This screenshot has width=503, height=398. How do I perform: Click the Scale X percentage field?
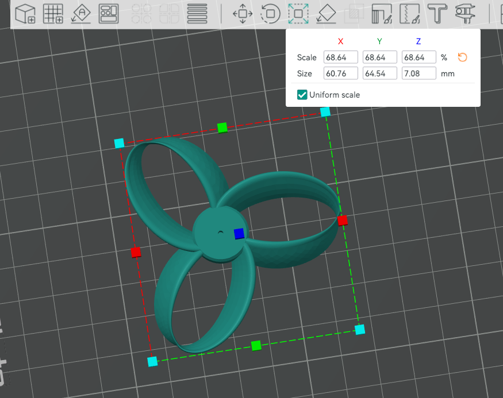(341, 57)
